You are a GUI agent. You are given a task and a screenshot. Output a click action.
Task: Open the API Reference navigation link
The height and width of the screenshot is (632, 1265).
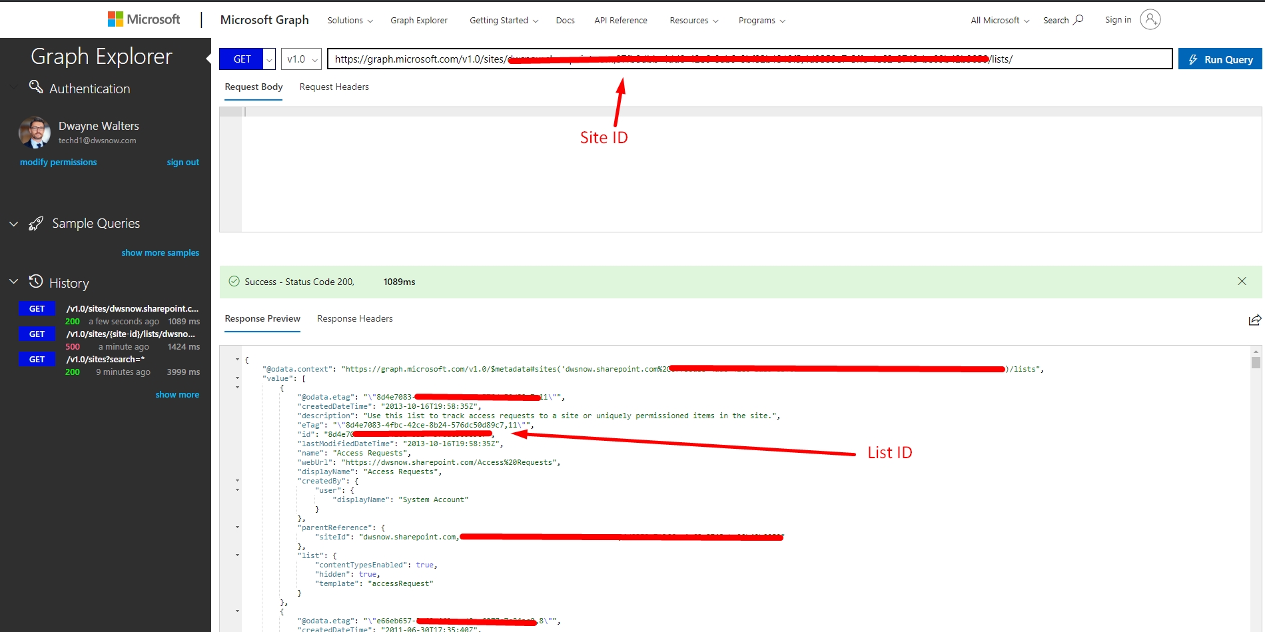pyautogui.click(x=621, y=21)
